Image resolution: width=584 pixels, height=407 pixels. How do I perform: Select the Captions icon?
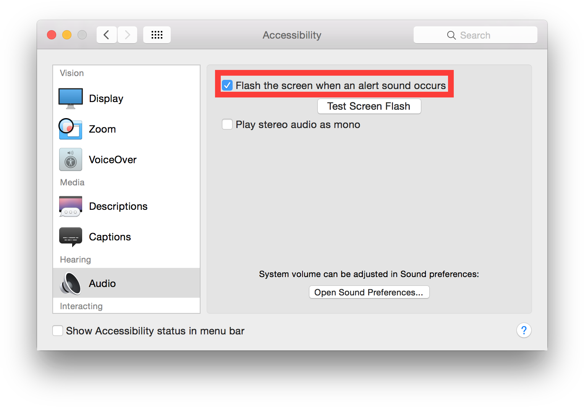tap(70, 237)
